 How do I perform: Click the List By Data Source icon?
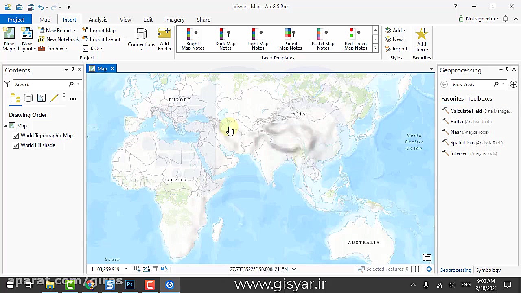(28, 98)
